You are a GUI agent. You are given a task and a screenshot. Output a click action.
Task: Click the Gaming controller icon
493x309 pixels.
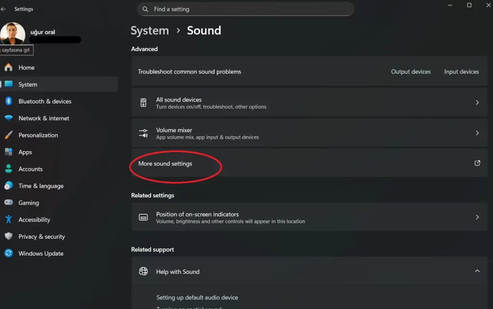pos(9,203)
